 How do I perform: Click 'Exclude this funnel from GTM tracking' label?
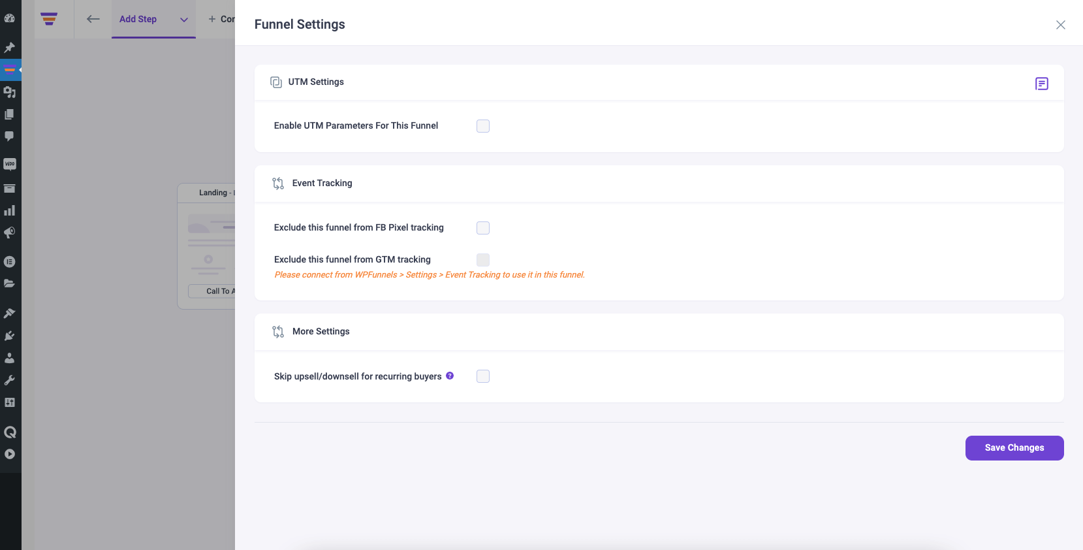tap(352, 259)
